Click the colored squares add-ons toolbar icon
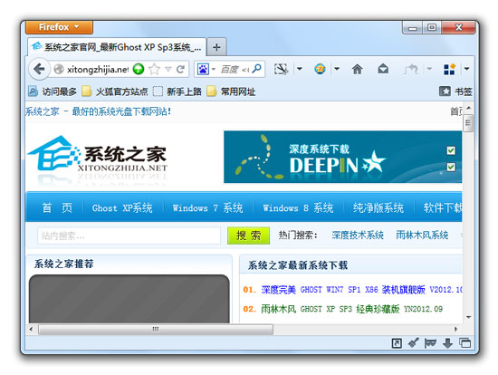The height and width of the screenshot is (375, 498). click(449, 69)
